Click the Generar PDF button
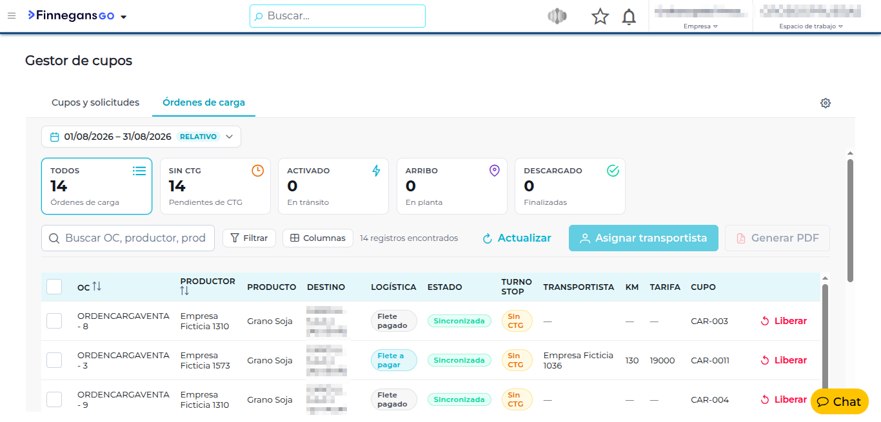 pos(777,238)
